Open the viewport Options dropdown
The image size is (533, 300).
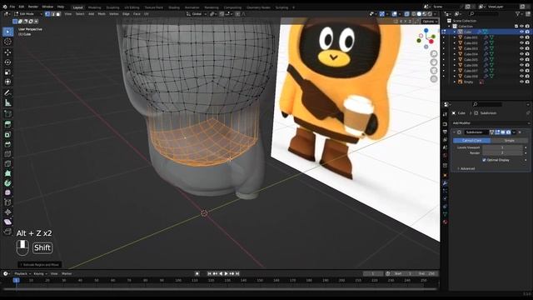pyautogui.click(x=430, y=22)
